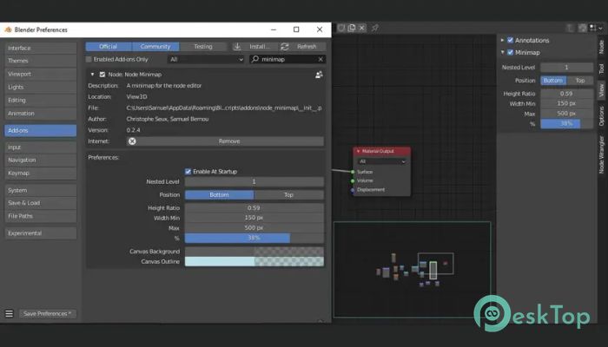608x347 pixels.
Task: Click the green Volume socket on Material Output
Action: [x=353, y=180]
